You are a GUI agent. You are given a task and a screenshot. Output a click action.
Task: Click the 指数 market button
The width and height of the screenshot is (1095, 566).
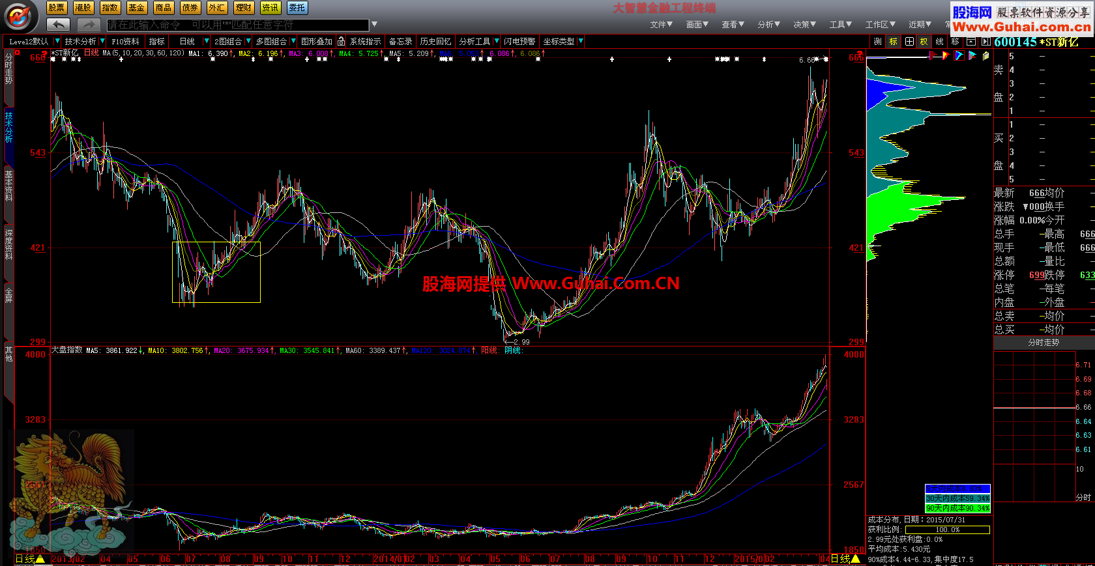[110, 8]
